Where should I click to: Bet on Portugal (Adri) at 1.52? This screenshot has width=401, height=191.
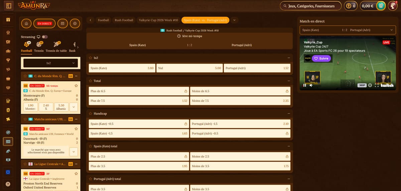(x=257, y=68)
